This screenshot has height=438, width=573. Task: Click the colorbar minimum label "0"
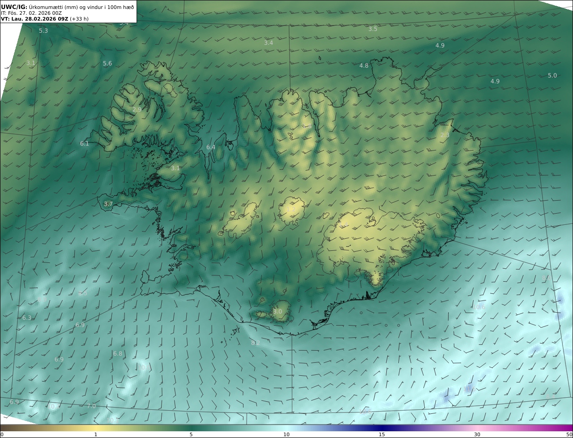coord(2,434)
